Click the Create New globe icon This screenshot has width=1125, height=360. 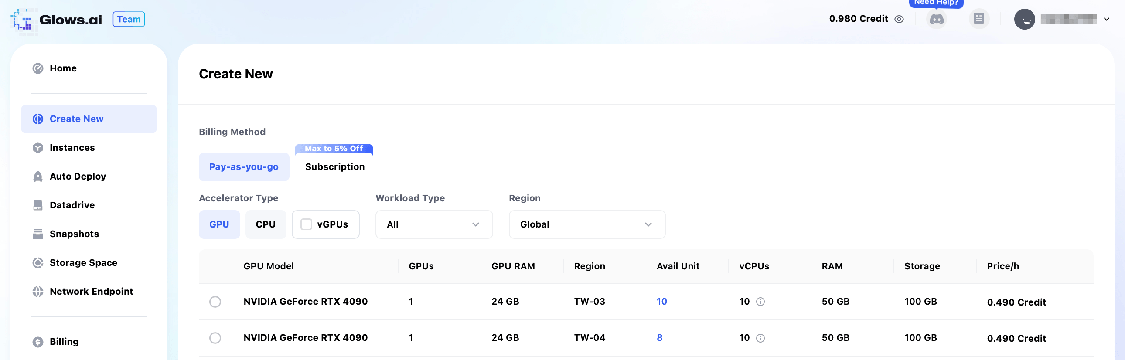[38, 119]
